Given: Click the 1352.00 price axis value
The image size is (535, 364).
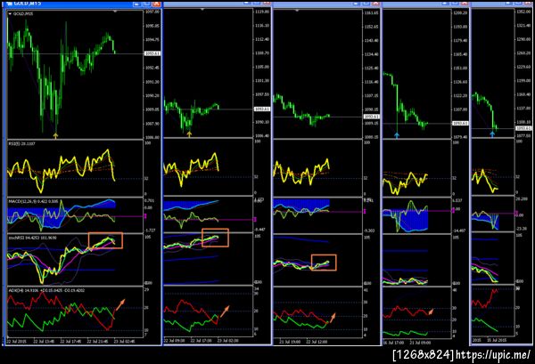Looking at the screenshot, I should click(x=523, y=12).
